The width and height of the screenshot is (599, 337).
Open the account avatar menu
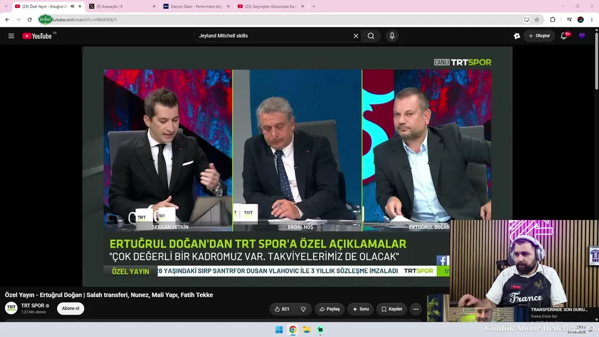click(x=582, y=36)
